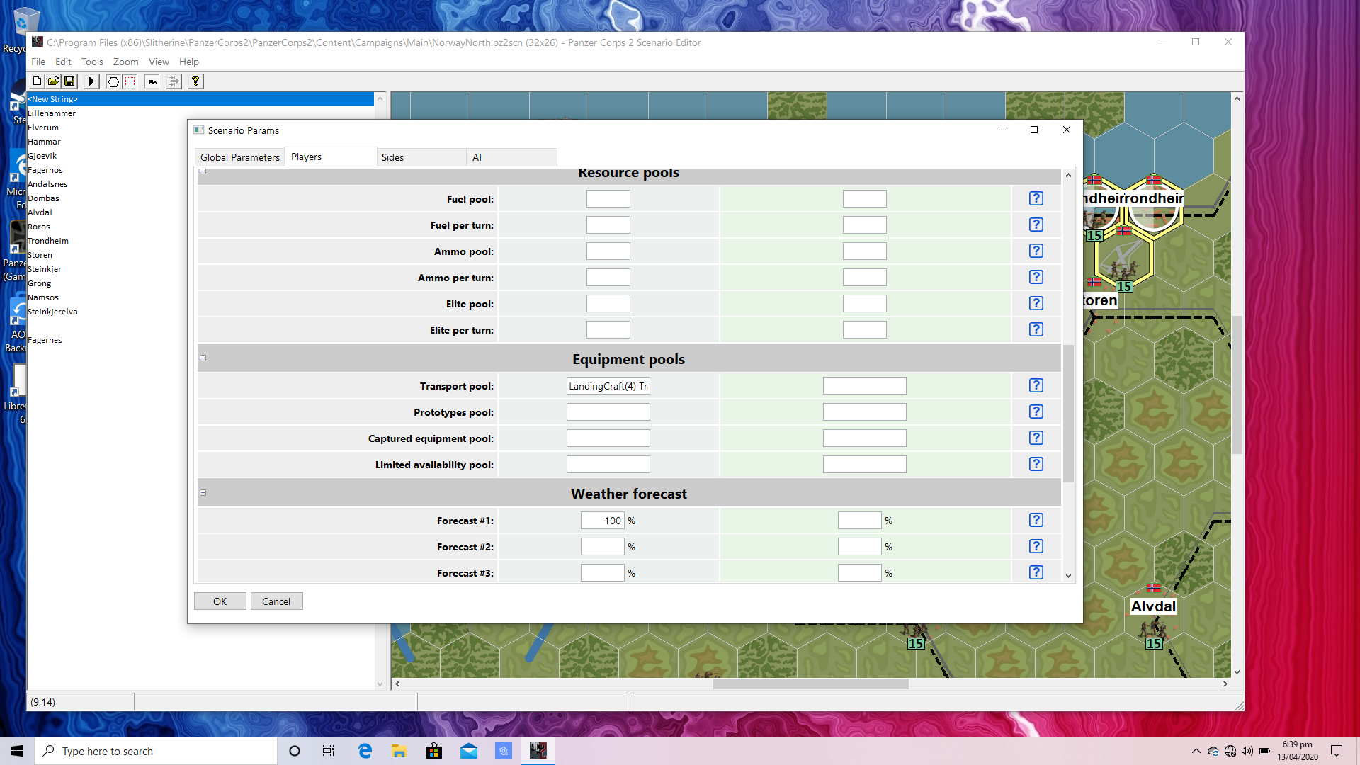Click first player Elite per turn field

click(608, 330)
